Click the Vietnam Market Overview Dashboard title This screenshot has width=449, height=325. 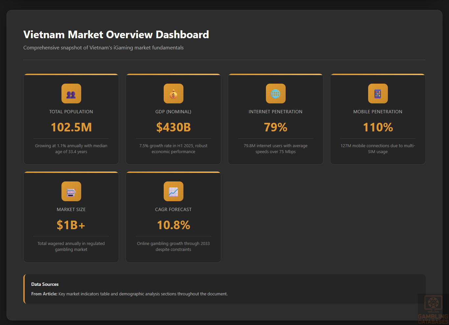tap(116, 35)
